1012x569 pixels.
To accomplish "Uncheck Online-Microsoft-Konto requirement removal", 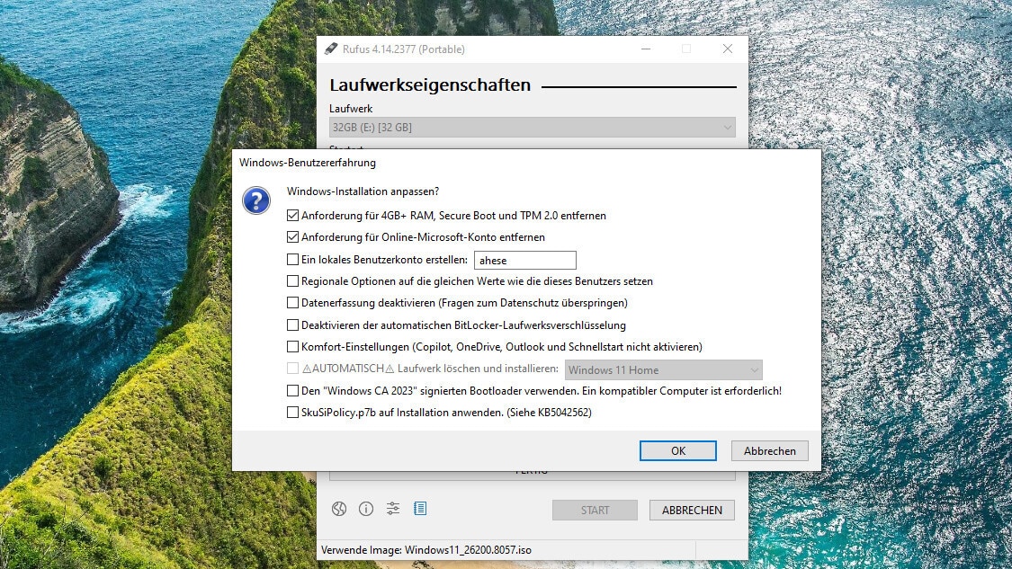I will point(292,237).
